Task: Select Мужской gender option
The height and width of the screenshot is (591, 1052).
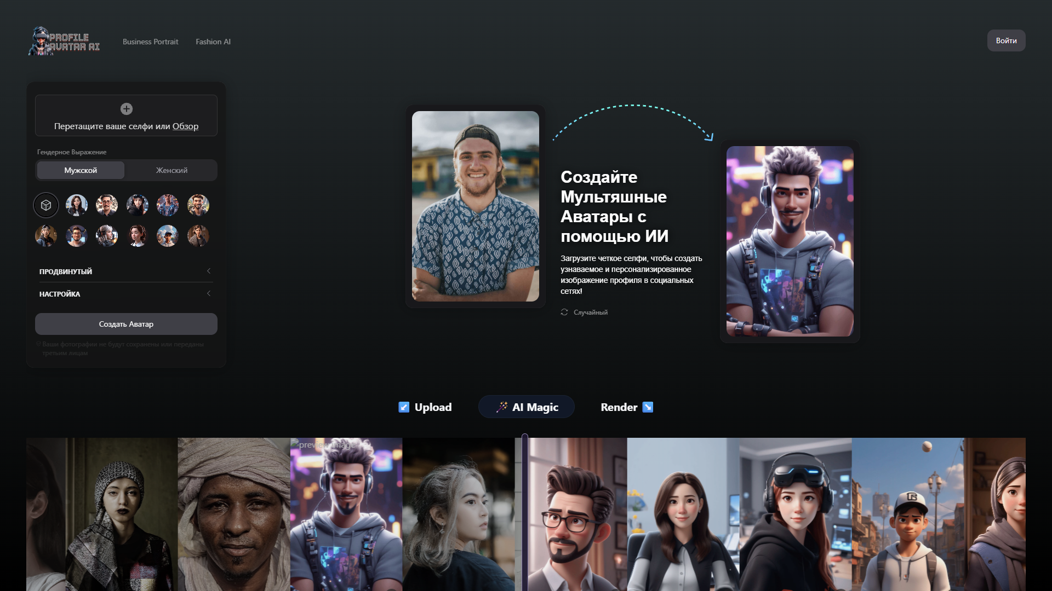Action: pyautogui.click(x=81, y=170)
